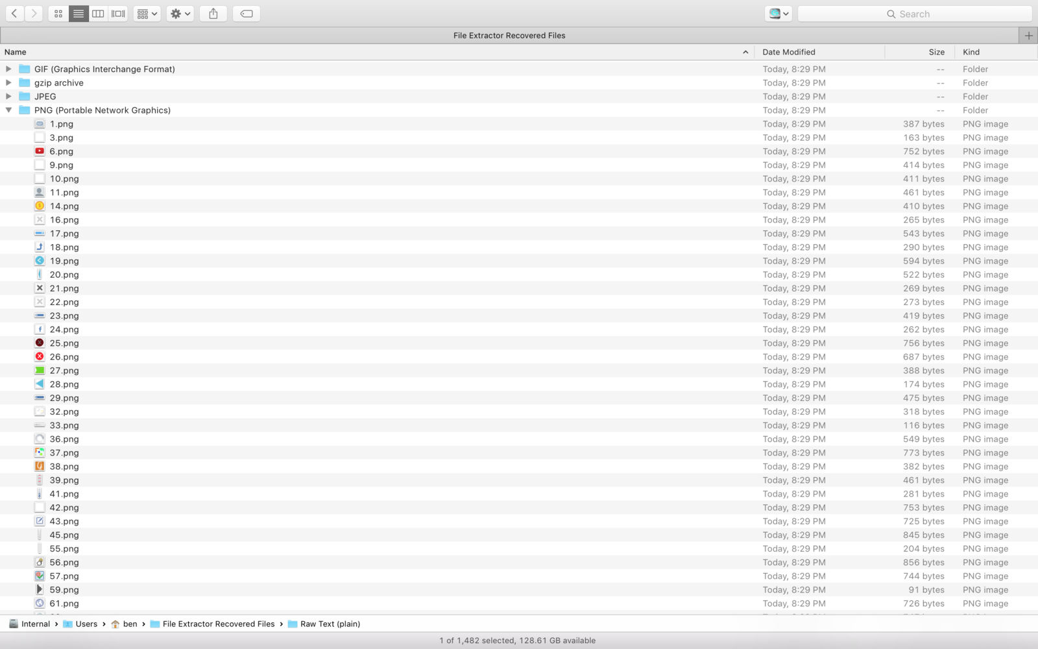The width and height of the screenshot is (1038, 649).
Task: Open the dropdown beside the search field
Action: [x=778, y=14]
